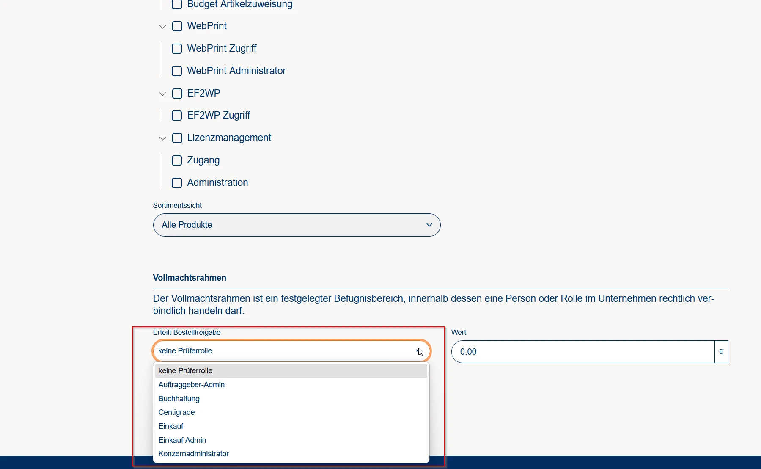Enable the WebPrint checkbox
Screen dimensions: 761x469
click(177, 26)
